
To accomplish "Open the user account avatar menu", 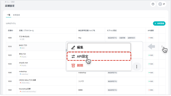I will [x=160, y=4].
